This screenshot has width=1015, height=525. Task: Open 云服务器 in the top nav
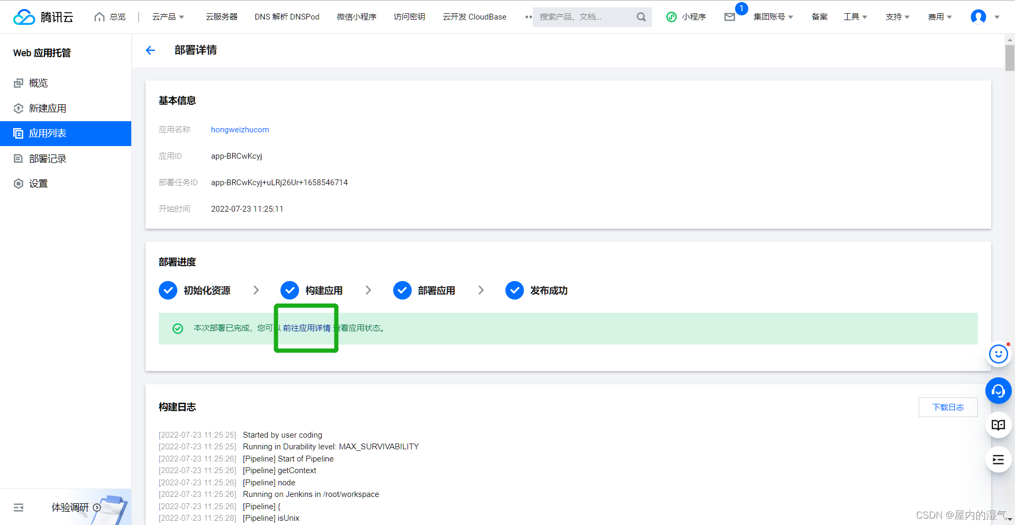tap(222, 17)
